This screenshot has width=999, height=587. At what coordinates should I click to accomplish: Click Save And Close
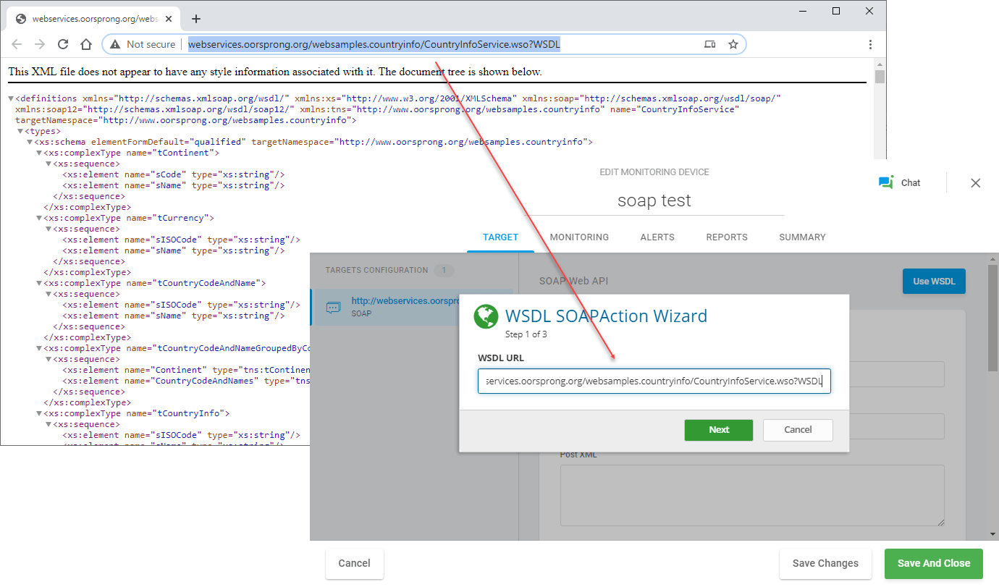(934, 563)
